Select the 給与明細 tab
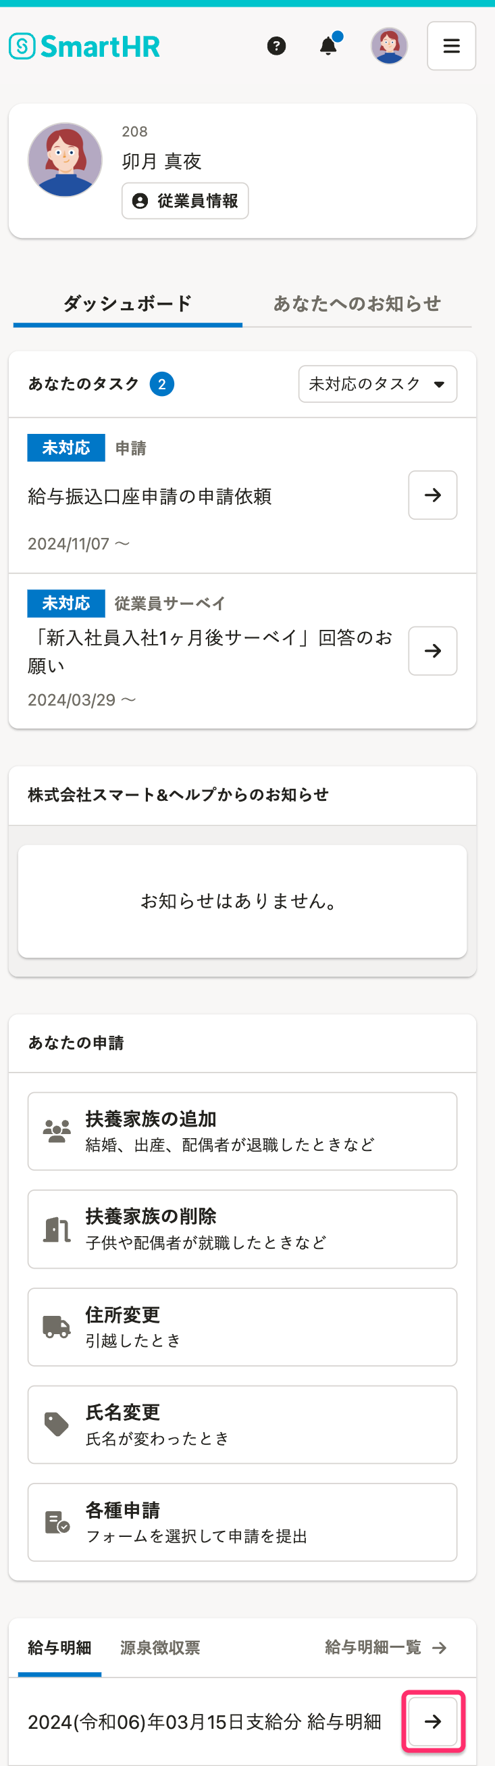 (x=59, y=1648)
